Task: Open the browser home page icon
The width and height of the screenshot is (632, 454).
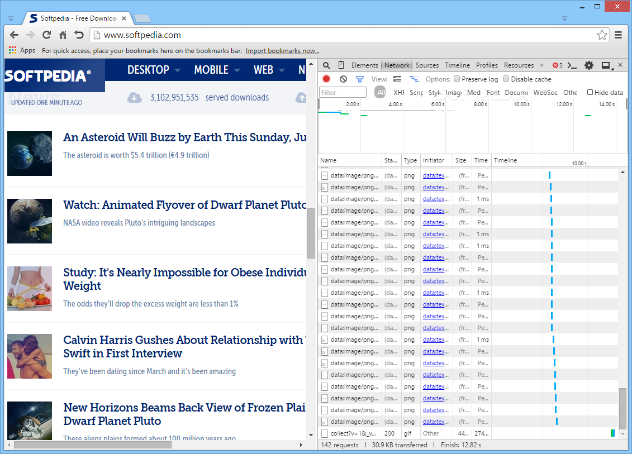Action: point(63,35)
